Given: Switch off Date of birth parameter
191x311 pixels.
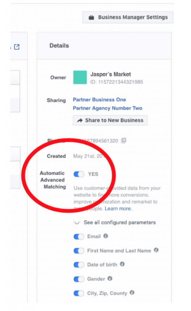Looking at the screenshot, I should click(79, 265).
